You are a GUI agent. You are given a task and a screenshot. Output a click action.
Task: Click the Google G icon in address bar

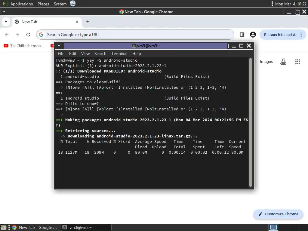point(41,35)
